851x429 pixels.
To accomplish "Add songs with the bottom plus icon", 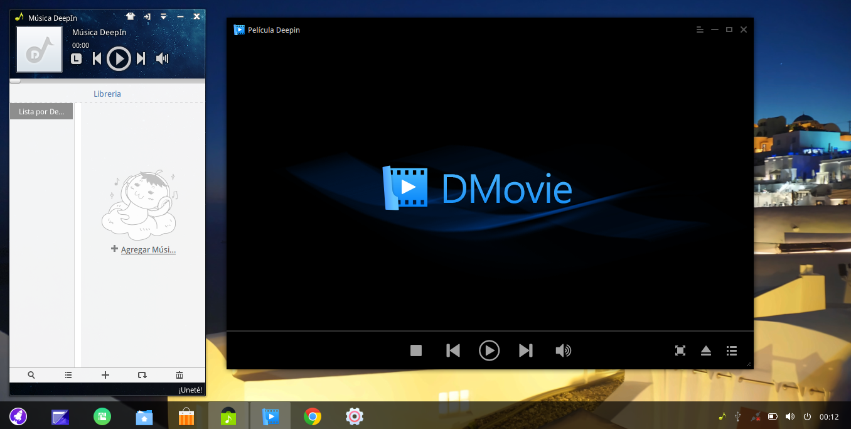I will pyautogui.click(x=105, y=375).
